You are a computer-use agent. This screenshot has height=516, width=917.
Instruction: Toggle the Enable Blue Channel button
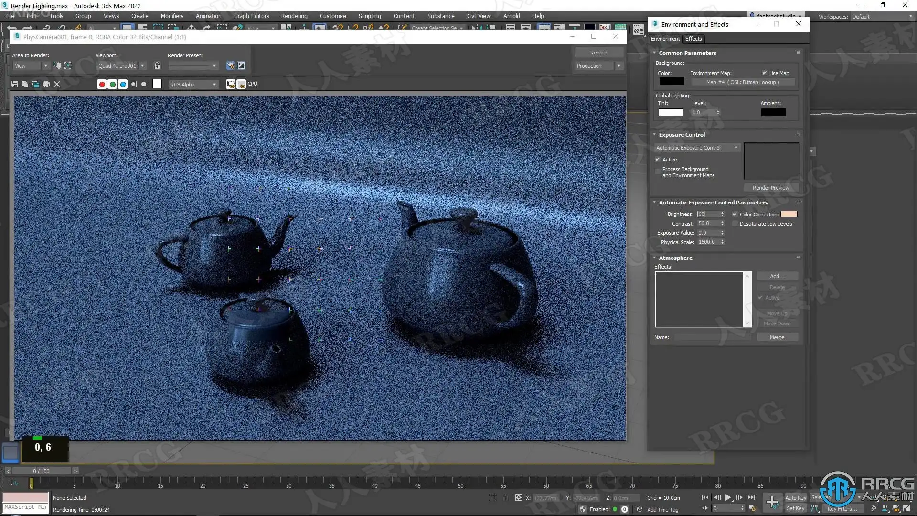[x=123, y=85]
